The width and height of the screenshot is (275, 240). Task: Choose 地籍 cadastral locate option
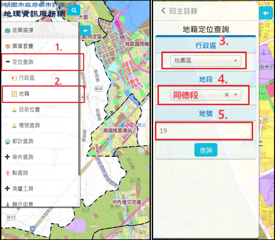tap(25, 94)
